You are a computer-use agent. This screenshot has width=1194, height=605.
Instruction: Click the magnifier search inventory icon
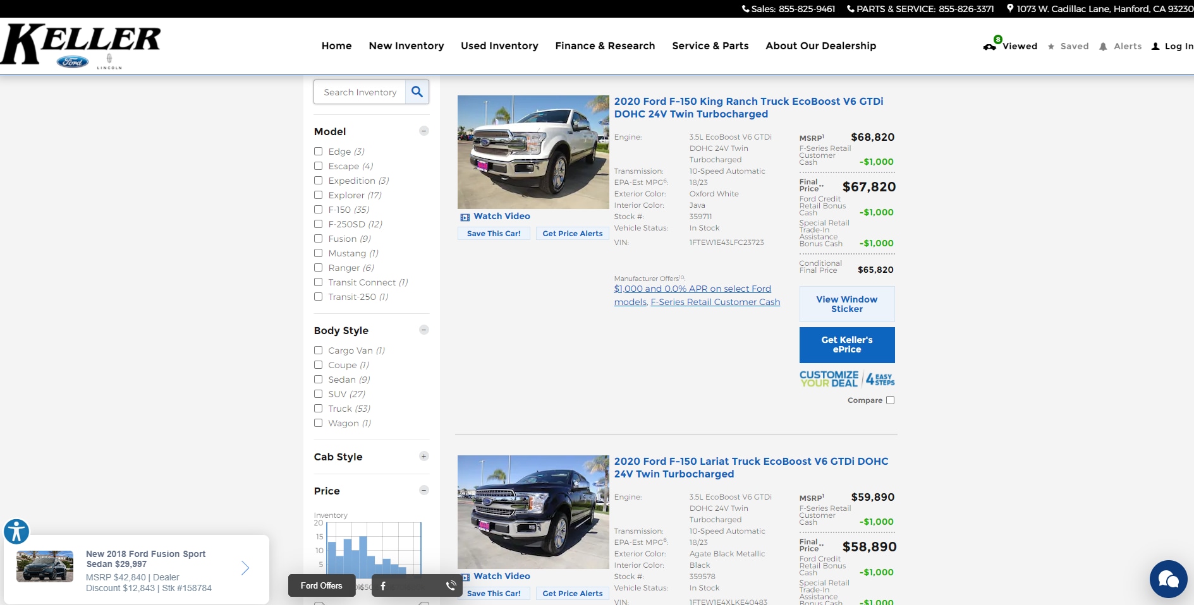(417, 92)
